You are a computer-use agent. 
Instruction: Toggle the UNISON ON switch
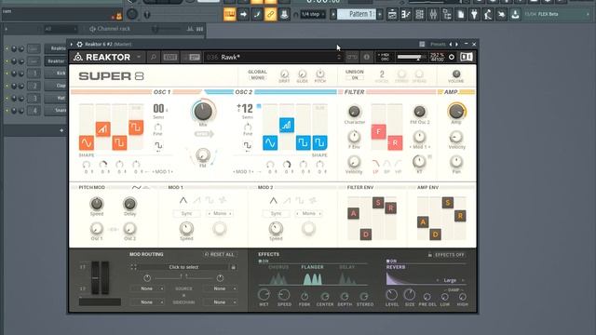point(355,78)
